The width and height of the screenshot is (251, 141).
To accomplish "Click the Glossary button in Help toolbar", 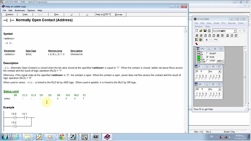I will click(x=119, y=14).
